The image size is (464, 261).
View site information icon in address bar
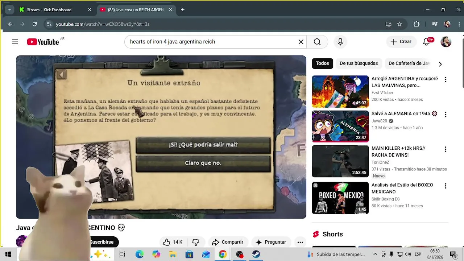(x=49, y=24)
